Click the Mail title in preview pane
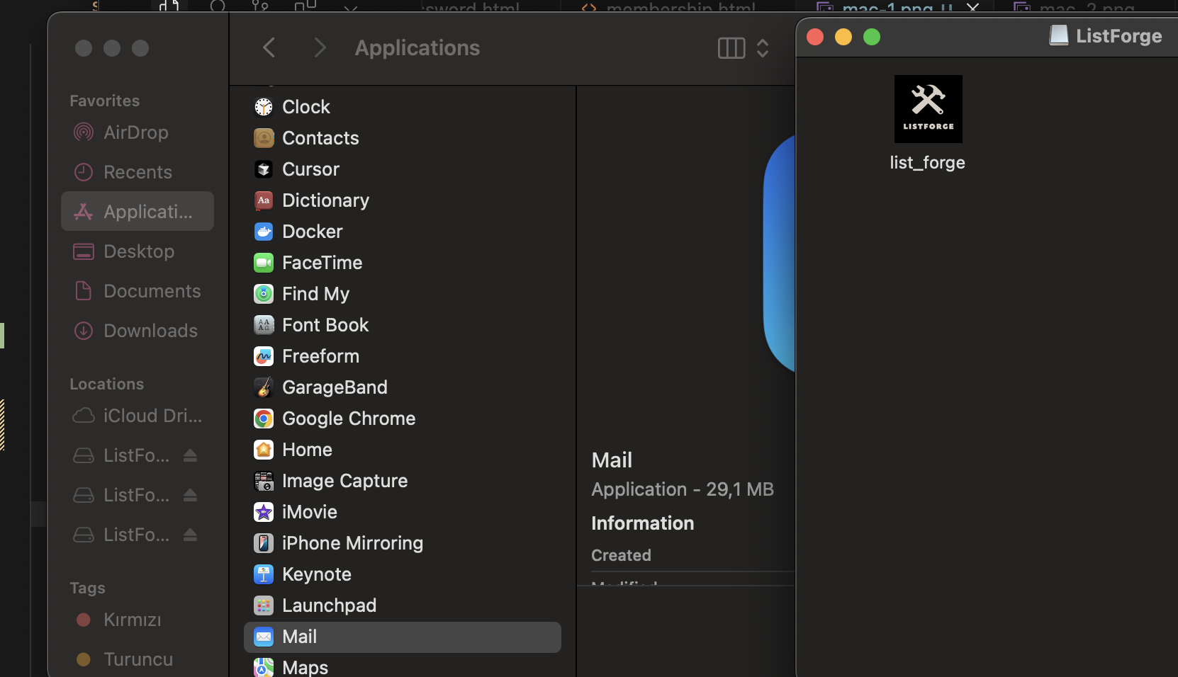 click(612, 460)
